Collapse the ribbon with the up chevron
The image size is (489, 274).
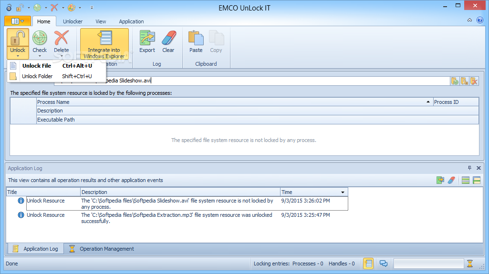pyautogui.click(x=469, y=20)
